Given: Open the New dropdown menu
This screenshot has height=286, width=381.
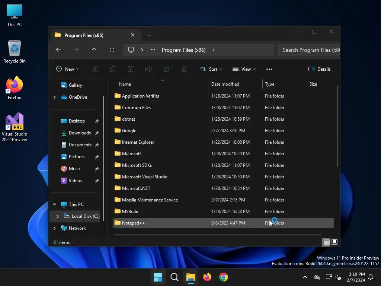Looking at the screenshot, I should pos(67,69).
